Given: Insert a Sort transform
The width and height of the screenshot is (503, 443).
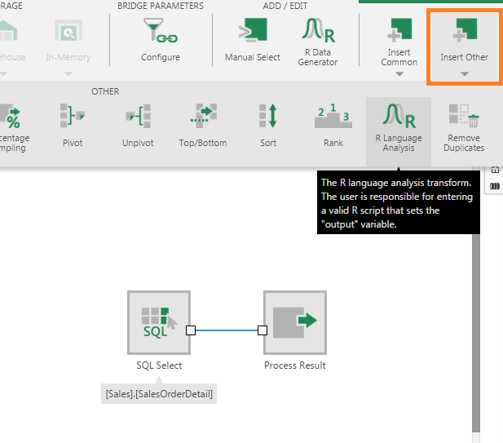Looking at the screenshot, I should click(x=268, y=125).
